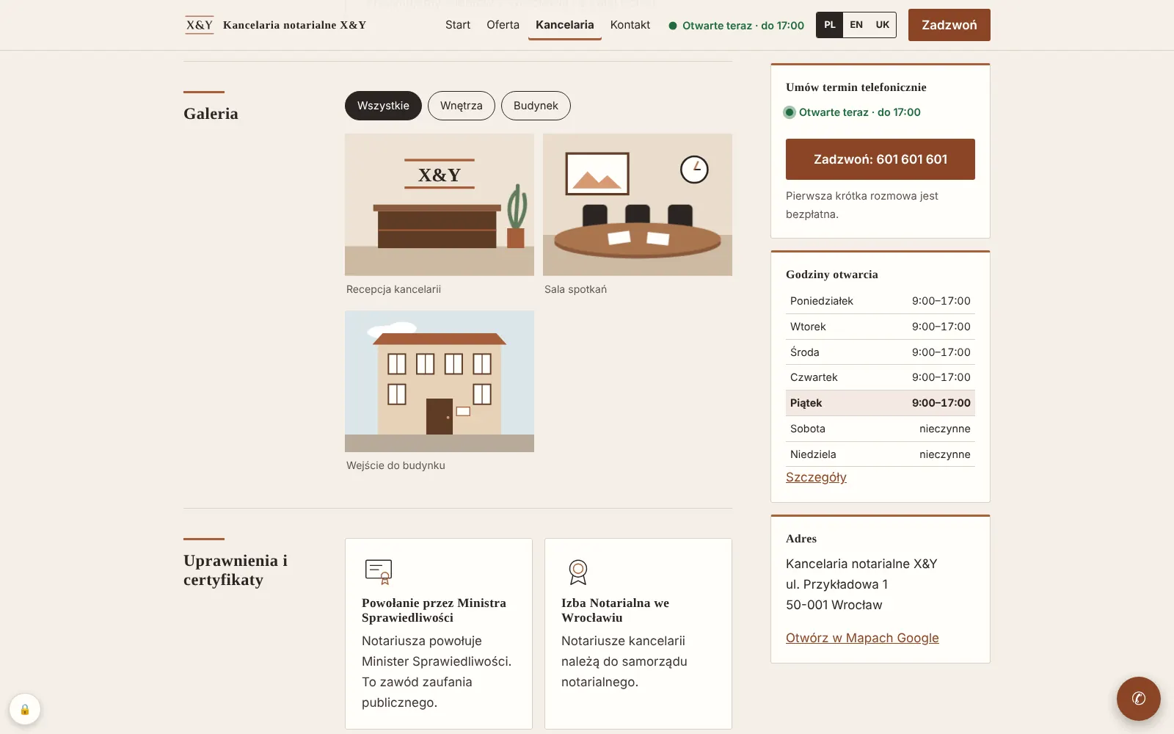The width and height of the screenshot is (1174, 734).
Task: Click the floating phone call icon
Action: tap(1138, 698)
